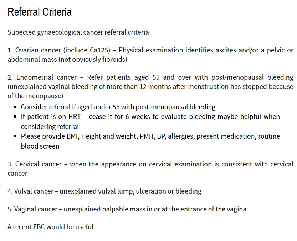
Task: Click the '3. Cervical cancer' item text
Action: click(x=35, y=164)
